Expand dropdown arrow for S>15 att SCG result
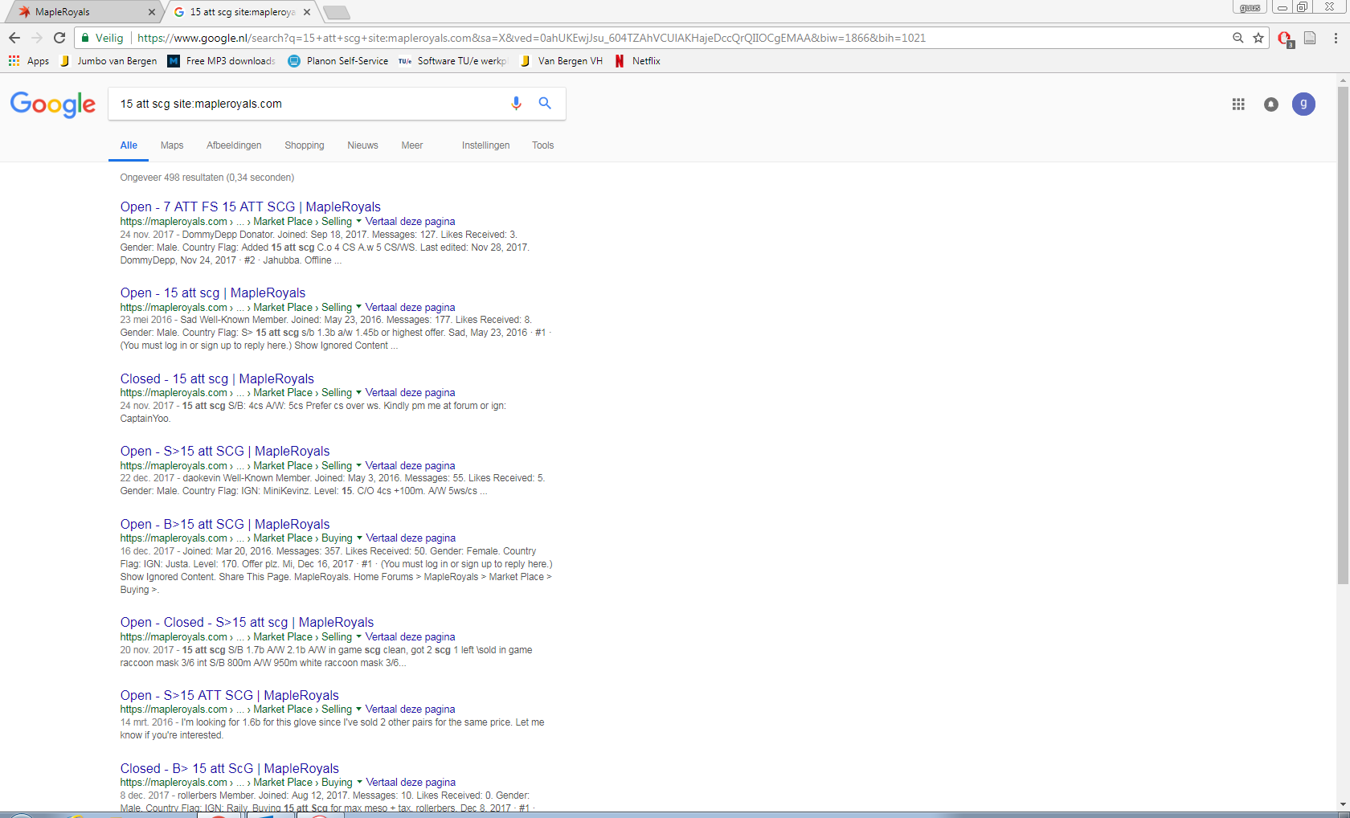The width and height of the screenshot is (1350, 818). [x=358, y=465]
